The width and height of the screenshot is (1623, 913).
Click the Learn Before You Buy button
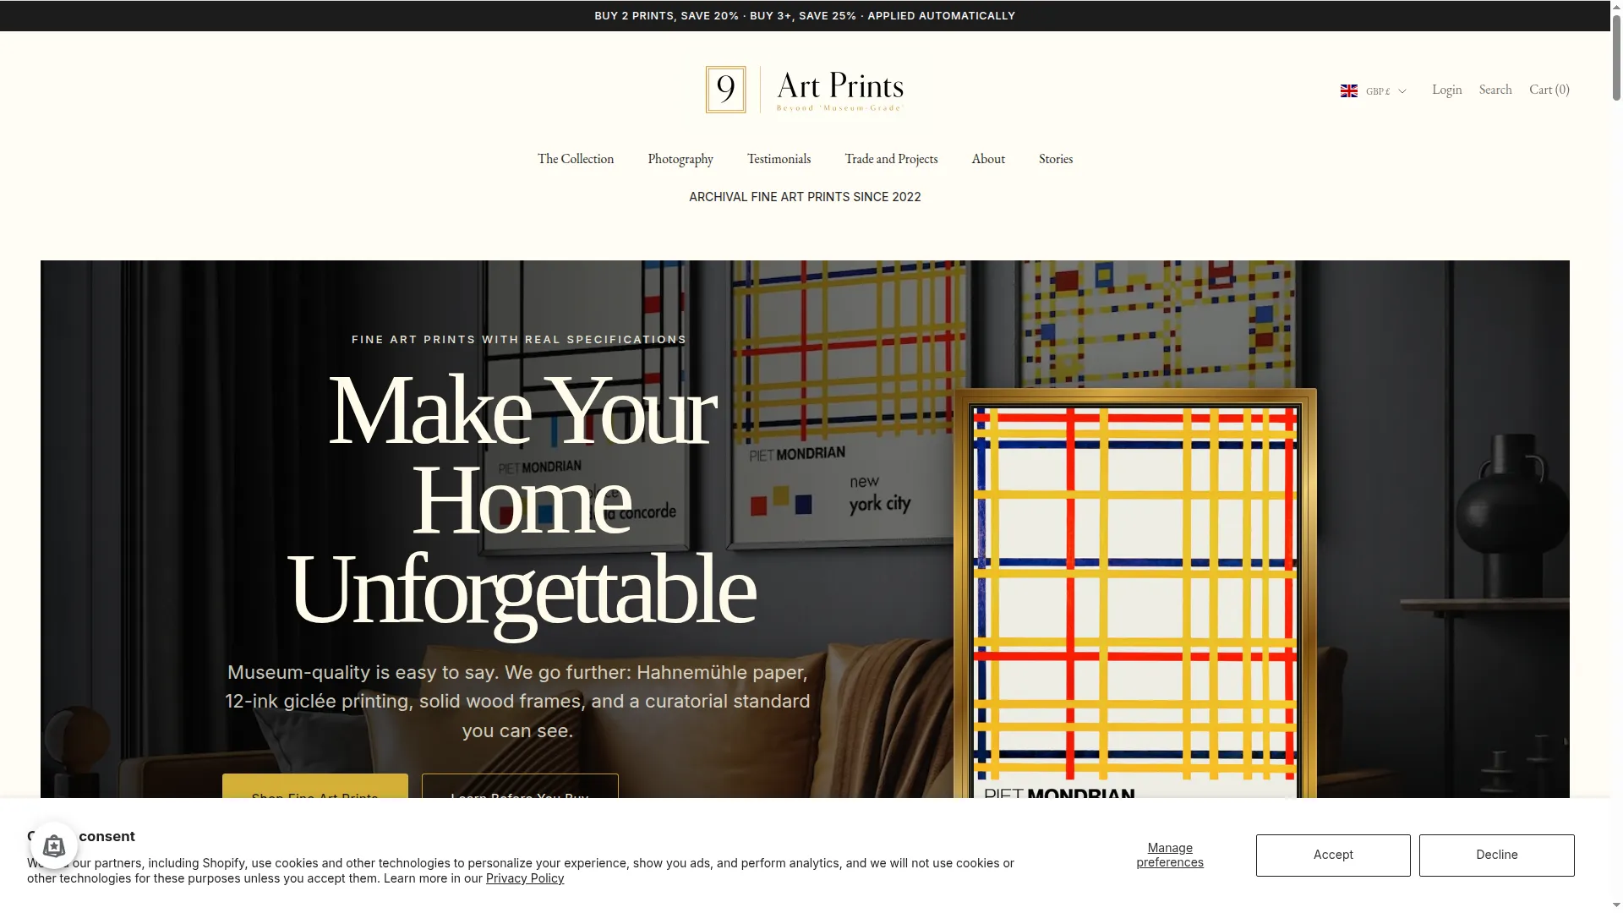pos(520,786)
